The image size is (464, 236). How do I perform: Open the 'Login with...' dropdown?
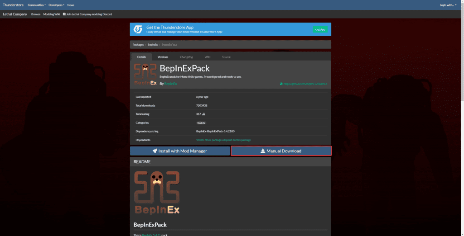(448, 5)
